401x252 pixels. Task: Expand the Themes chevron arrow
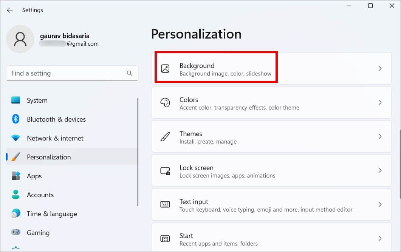pyautogui.click(x=380, y=136)
